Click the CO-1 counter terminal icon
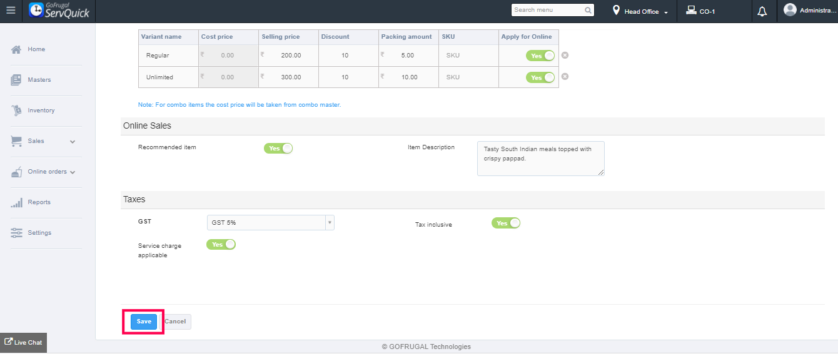 (691, 11)
